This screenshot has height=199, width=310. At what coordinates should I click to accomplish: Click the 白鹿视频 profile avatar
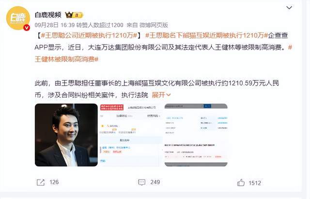18,18
